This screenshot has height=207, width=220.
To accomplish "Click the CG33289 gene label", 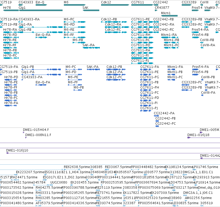I will pos(189,2).
